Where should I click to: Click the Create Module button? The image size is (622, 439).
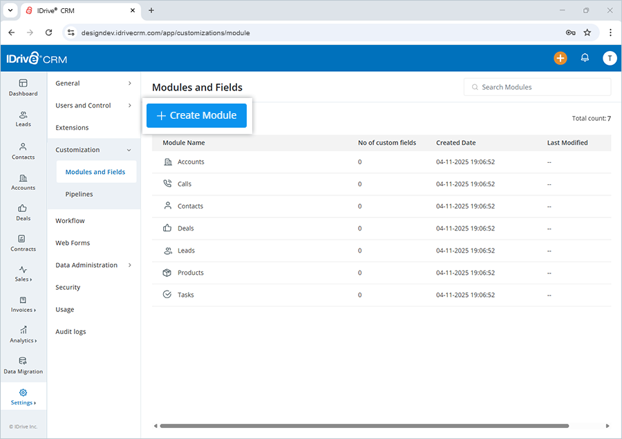click(196, 115)
